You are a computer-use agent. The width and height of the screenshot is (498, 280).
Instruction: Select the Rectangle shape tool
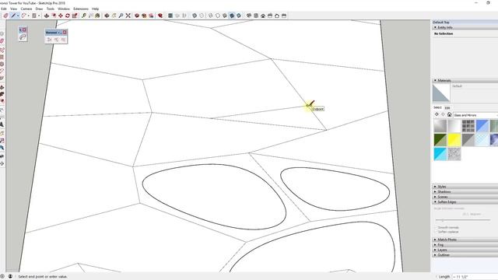click(x=34, y=16)
